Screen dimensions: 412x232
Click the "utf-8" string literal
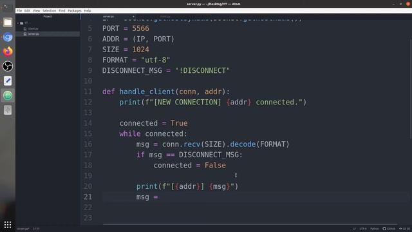click(156, 60)
